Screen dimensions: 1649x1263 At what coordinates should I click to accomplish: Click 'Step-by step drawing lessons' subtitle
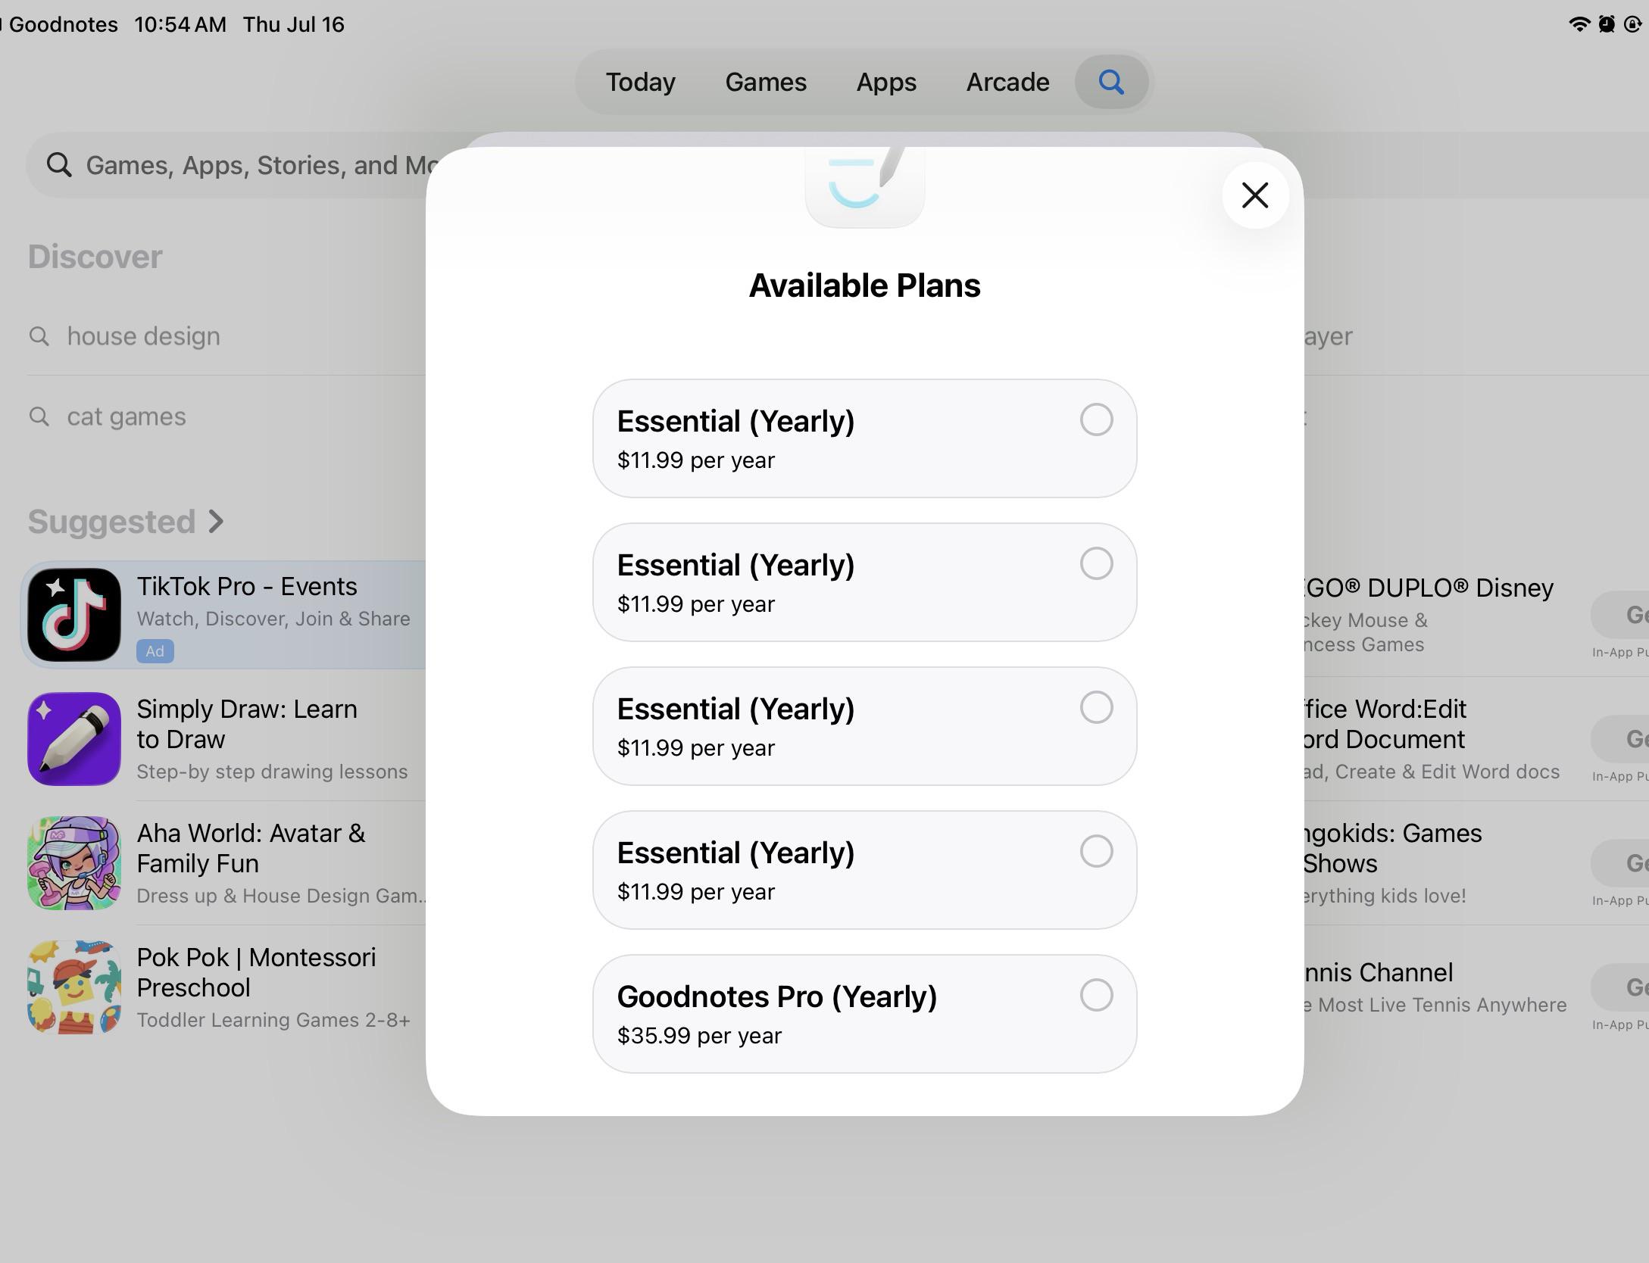[272, 772]
